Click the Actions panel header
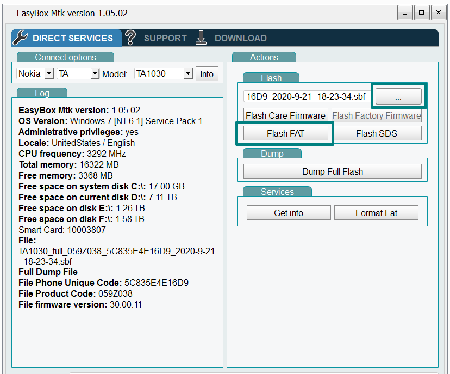Screen dimensions: 450x374 click(264, 57)
